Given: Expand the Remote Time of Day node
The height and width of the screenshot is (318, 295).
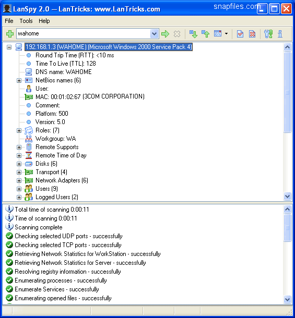Looking at the screenshot, I should (19, 155).
